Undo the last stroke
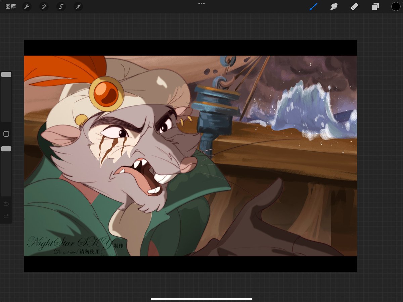Viewport: 403px width, 302px height. pos(6,203)
